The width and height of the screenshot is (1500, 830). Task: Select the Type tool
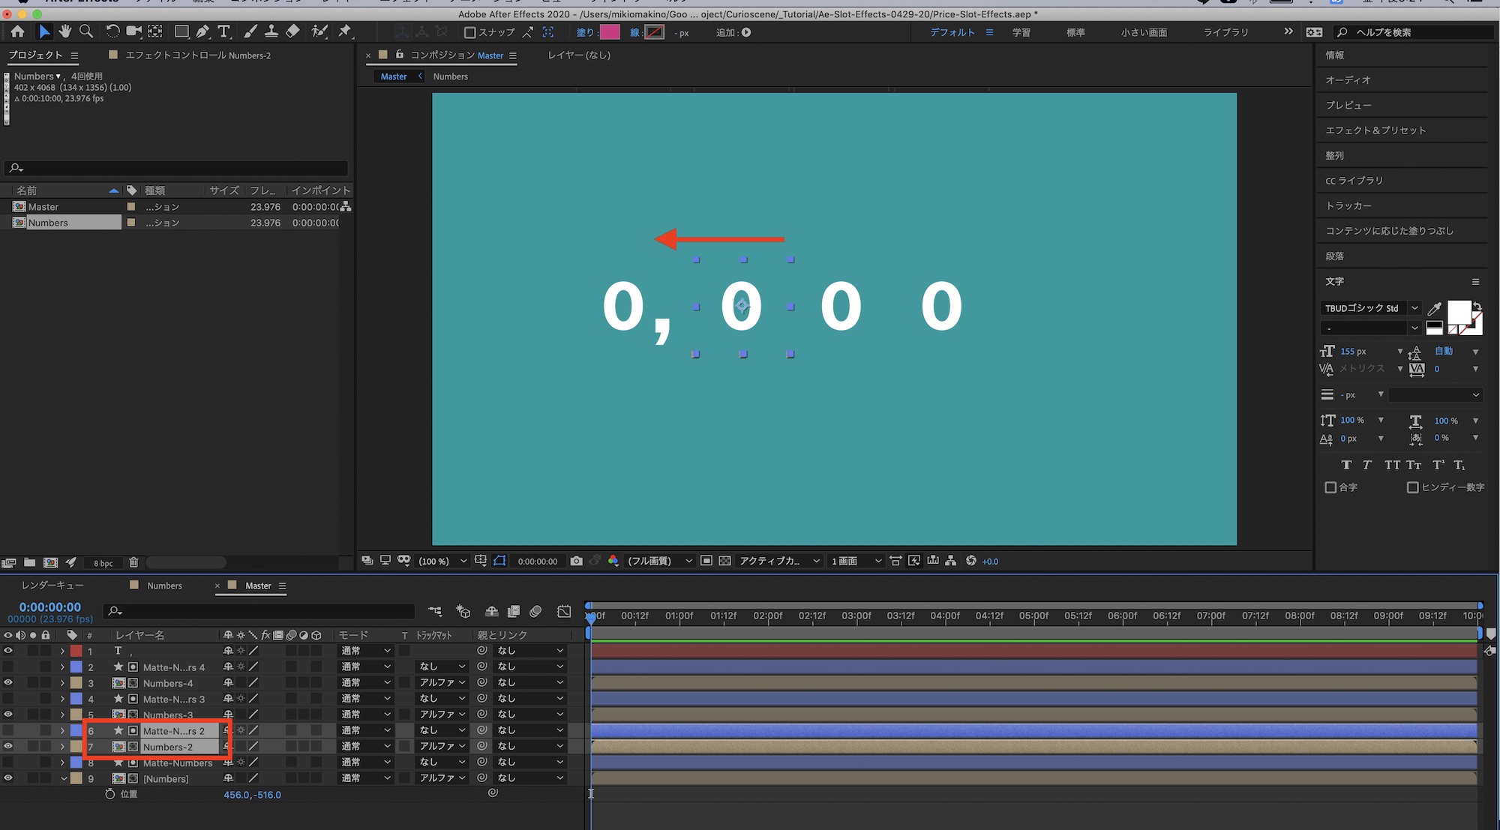tap(223, 31)
